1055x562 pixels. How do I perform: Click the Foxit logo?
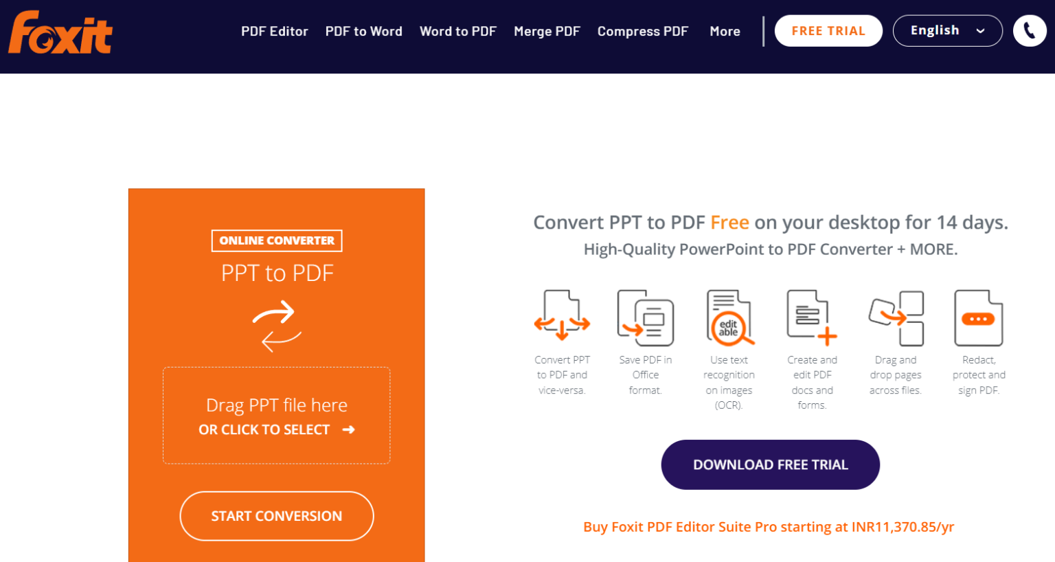60,30
